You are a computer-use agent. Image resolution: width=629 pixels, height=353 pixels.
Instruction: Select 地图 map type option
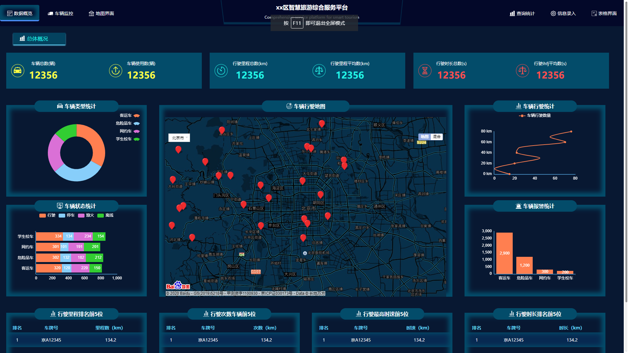click(425, 137)
